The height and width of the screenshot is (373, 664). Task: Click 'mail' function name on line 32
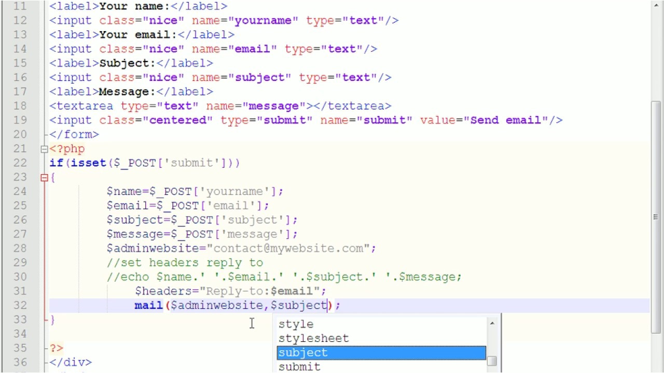(x=149, y=305)
